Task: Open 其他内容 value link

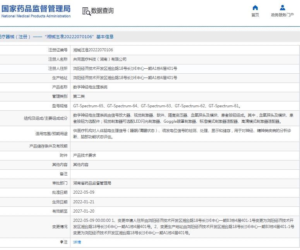Action: pyautogui.click(x=81, y=165)
